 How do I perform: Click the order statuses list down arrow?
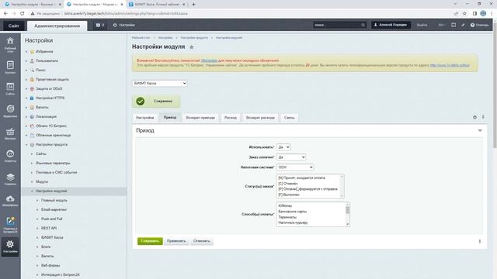coord(342,196)
